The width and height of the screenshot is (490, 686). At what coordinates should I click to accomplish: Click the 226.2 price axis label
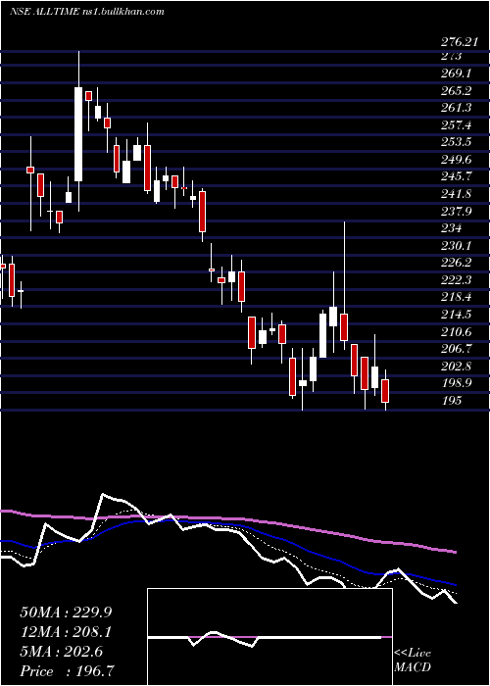(456, 263)
